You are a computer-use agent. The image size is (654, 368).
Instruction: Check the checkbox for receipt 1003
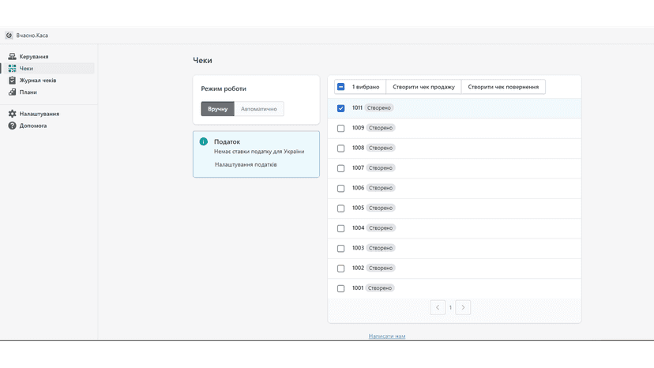coord(340,248)
